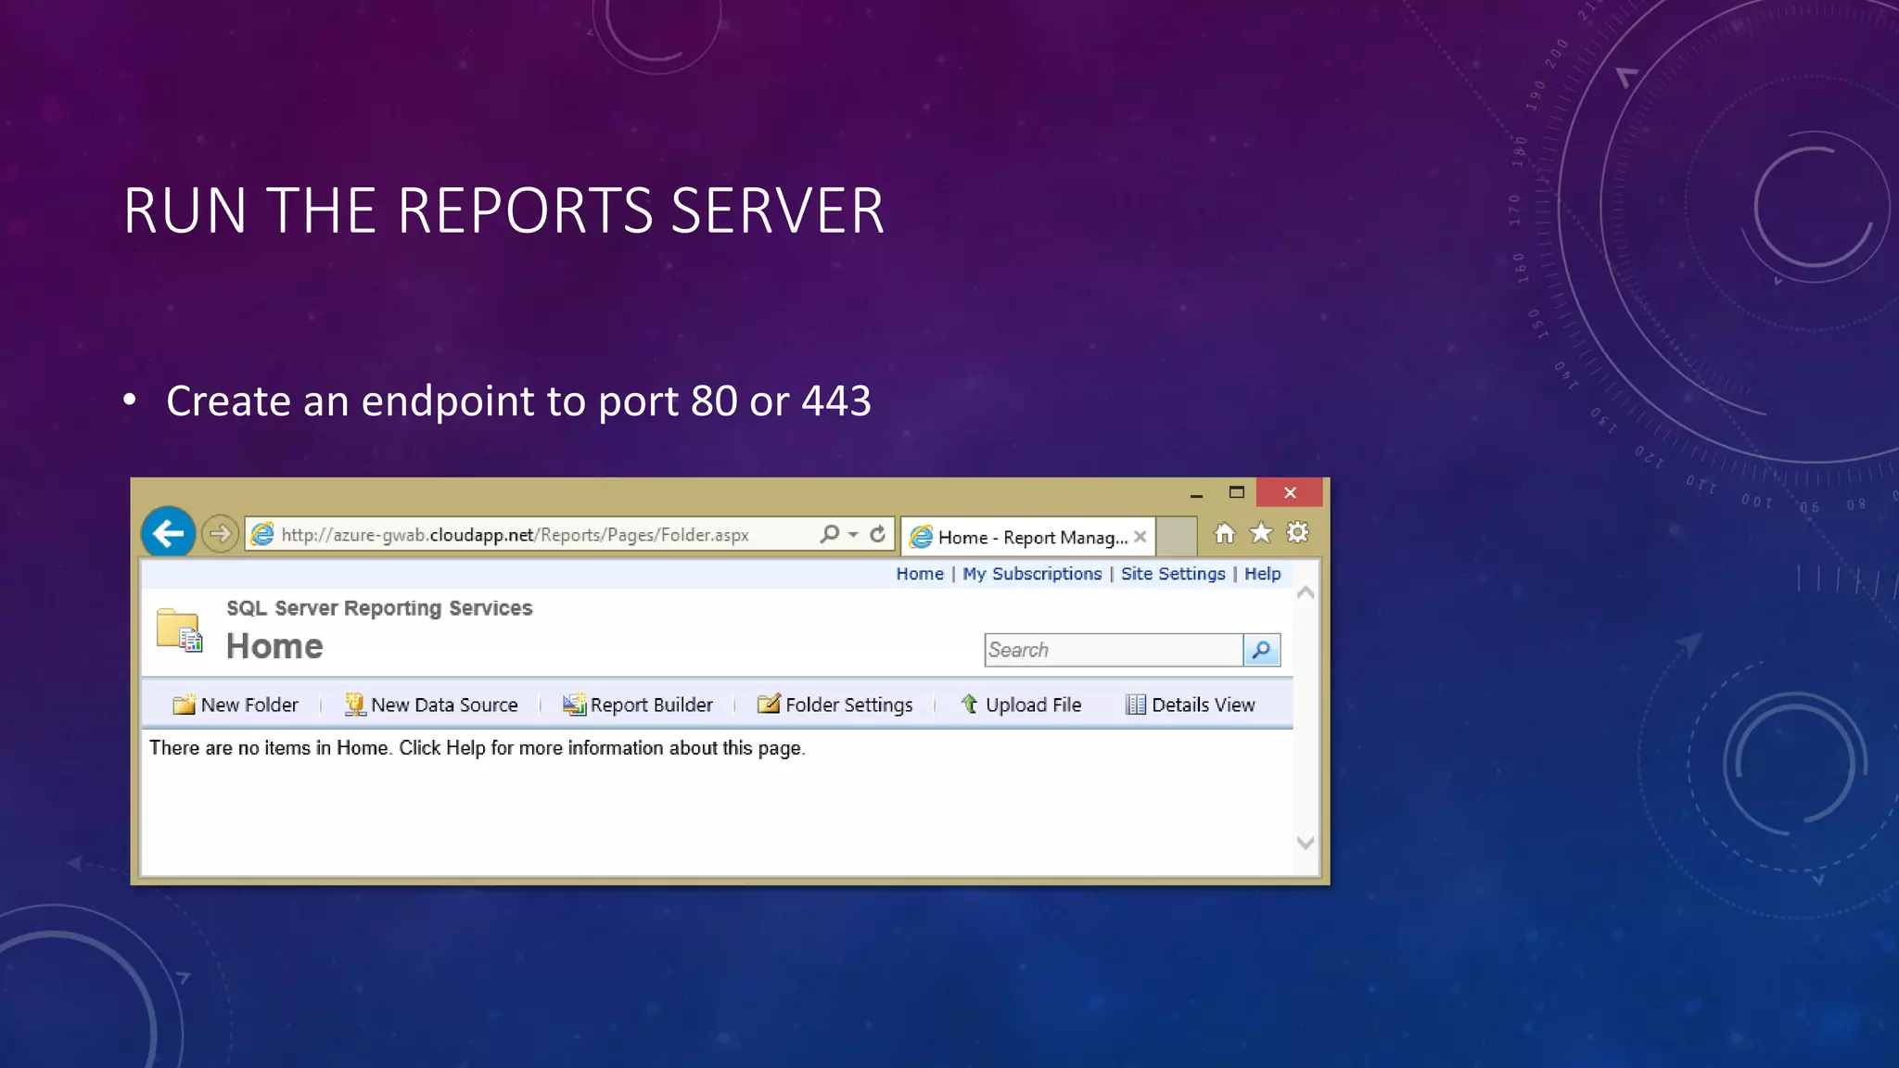The image size is (1899, 1068).
Task: Close the Home - Report Manager tab
Action: [x=1141, y=537]
